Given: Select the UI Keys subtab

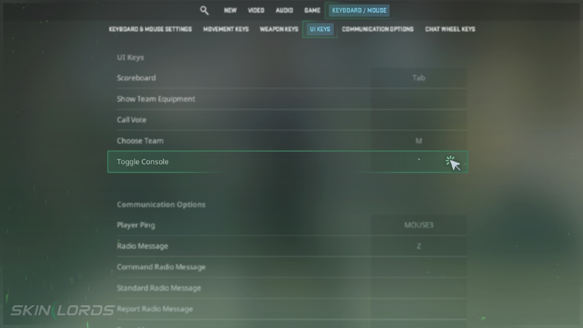Looking at the screenshot, I should [320, 29].
